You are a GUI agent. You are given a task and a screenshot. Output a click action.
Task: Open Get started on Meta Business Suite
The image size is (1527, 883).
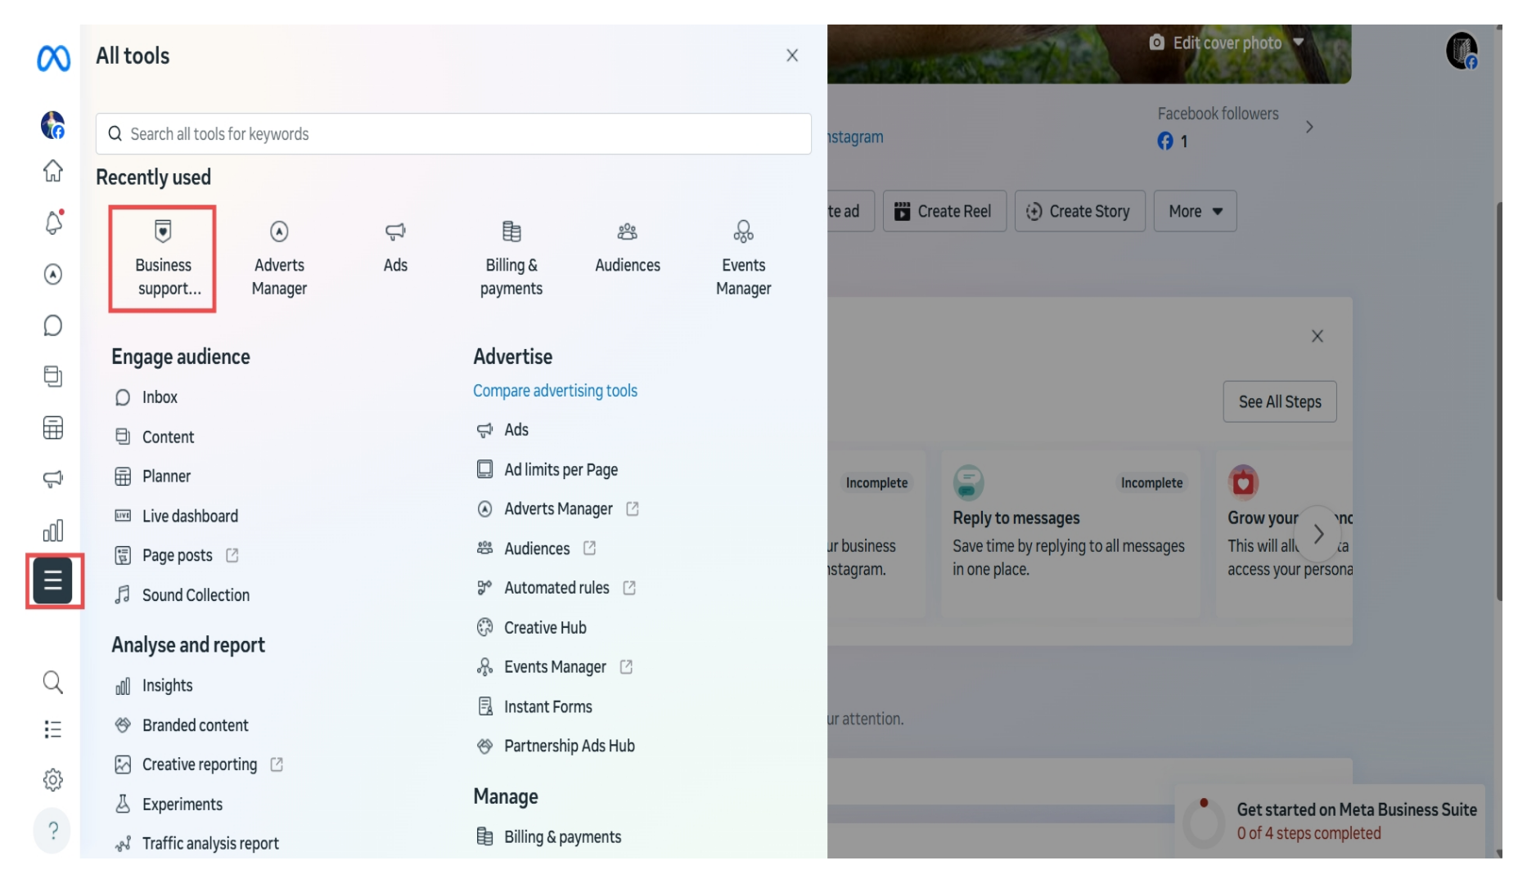[1331, 822]
